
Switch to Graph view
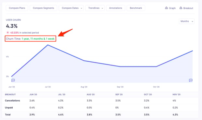click(170, 8)
